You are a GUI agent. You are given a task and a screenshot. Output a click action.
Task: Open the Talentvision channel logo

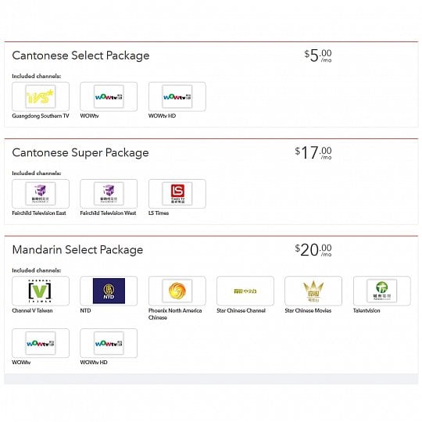382,291
